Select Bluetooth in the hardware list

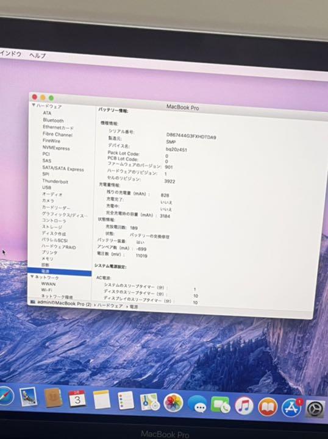53,120
